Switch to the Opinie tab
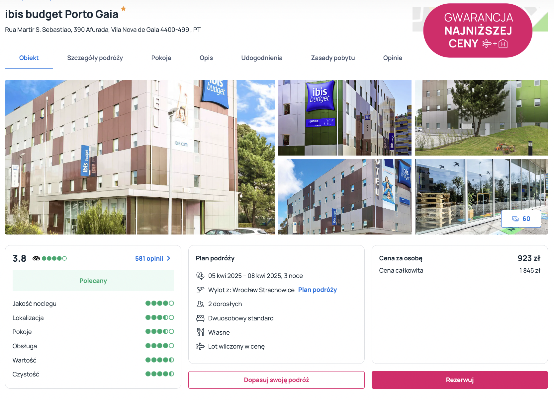 coord(393,58)
